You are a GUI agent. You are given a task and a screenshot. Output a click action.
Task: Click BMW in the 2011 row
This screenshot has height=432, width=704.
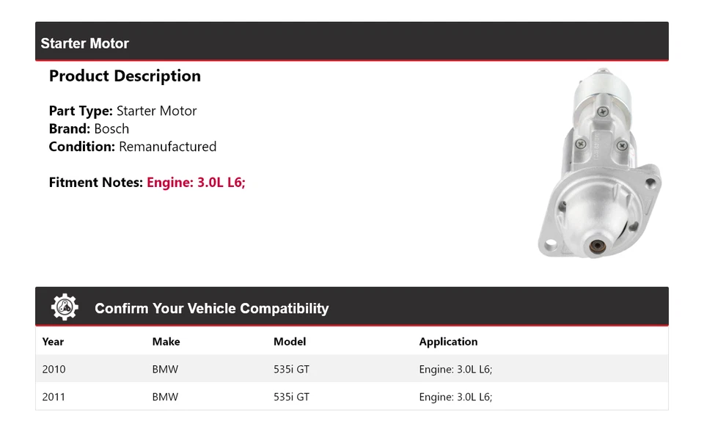tap(165, 398)
